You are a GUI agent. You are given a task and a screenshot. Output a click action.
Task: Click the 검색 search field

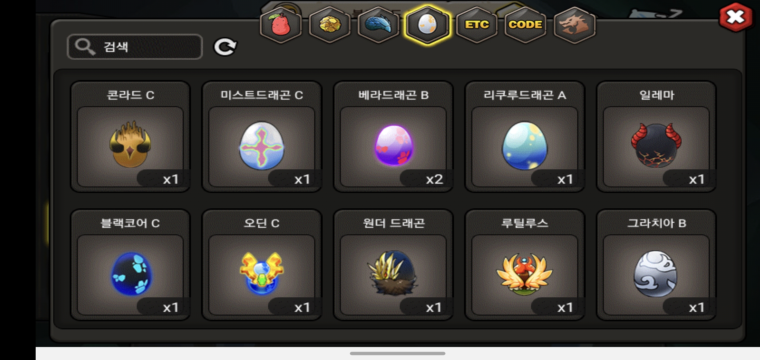(135, 47)
